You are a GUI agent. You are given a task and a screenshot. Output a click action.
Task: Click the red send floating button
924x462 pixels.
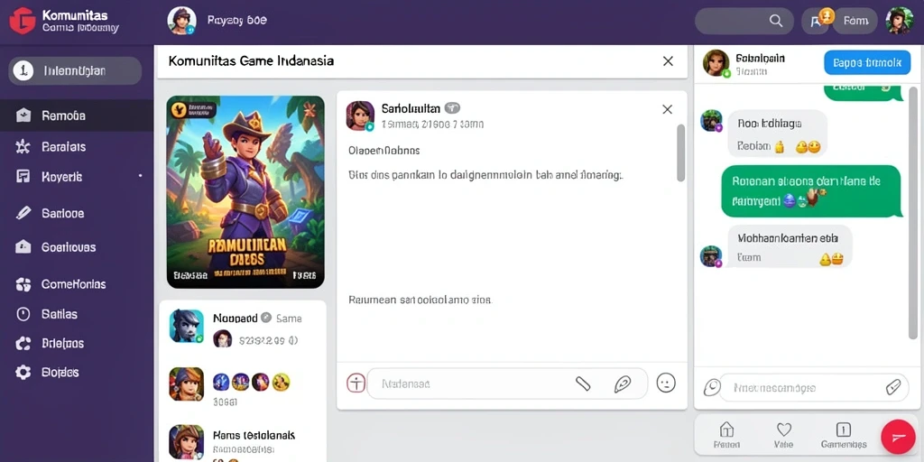click(898, 437)
